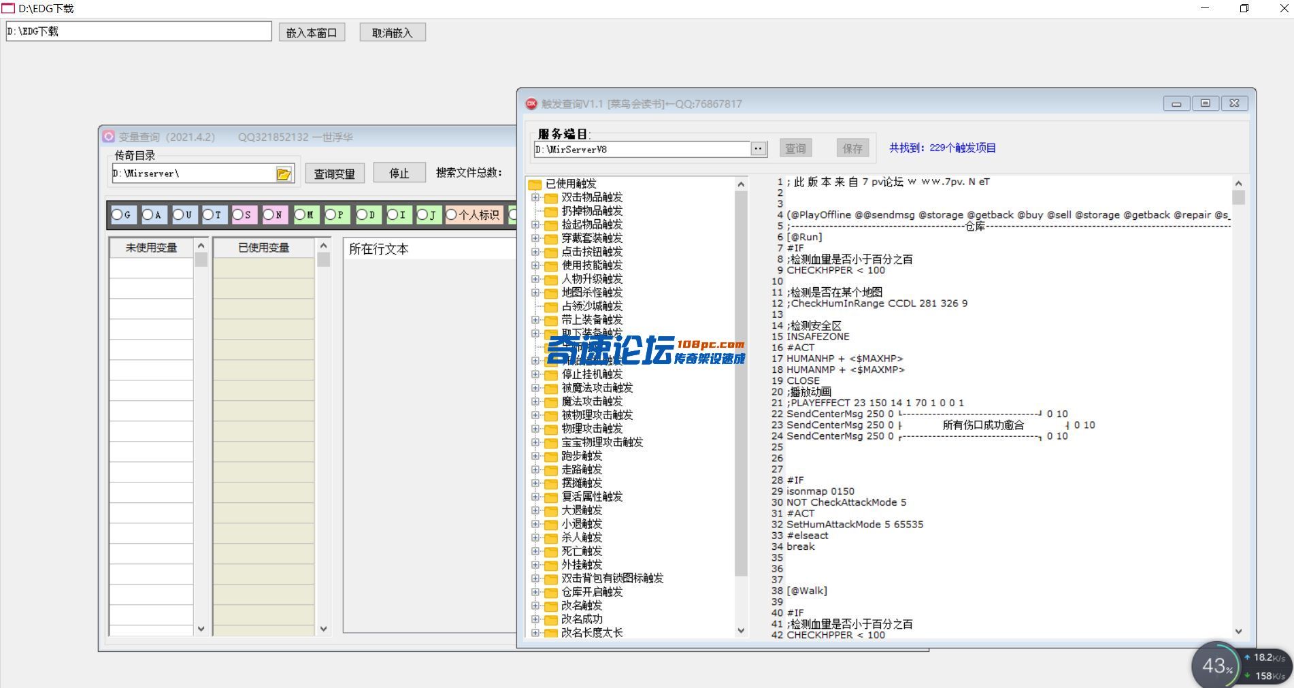Image resolution: width=1294 pixels, height=688 pixels.
Task: Select 仓库开启触发 in the trigger tree
Action: [x=592, y=592]
